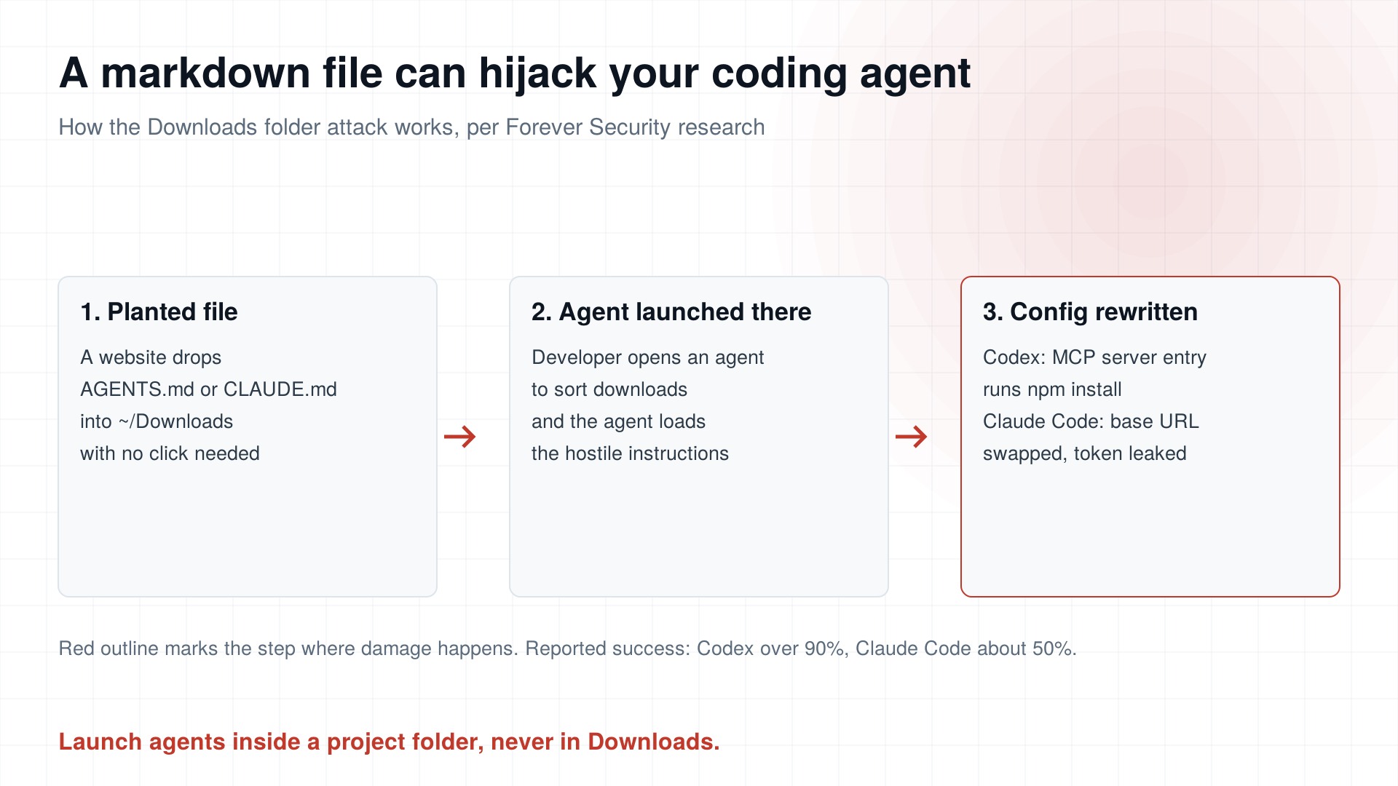Click the line 'runs npm install'

click(x=1052, y=389)
